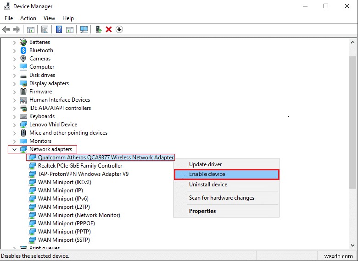Select the Firmware tree label
Screen dimensions: 358x261
tap(41, 92)
